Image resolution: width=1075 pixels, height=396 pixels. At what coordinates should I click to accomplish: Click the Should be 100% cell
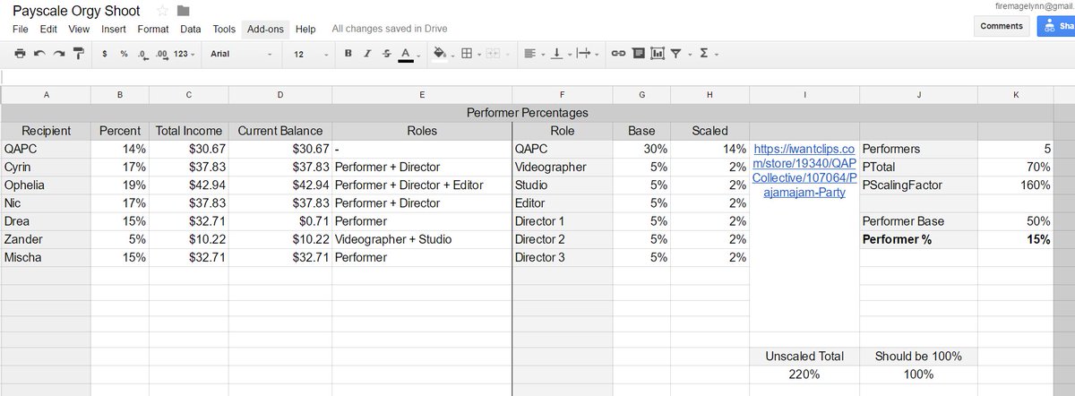click(919, 356)
